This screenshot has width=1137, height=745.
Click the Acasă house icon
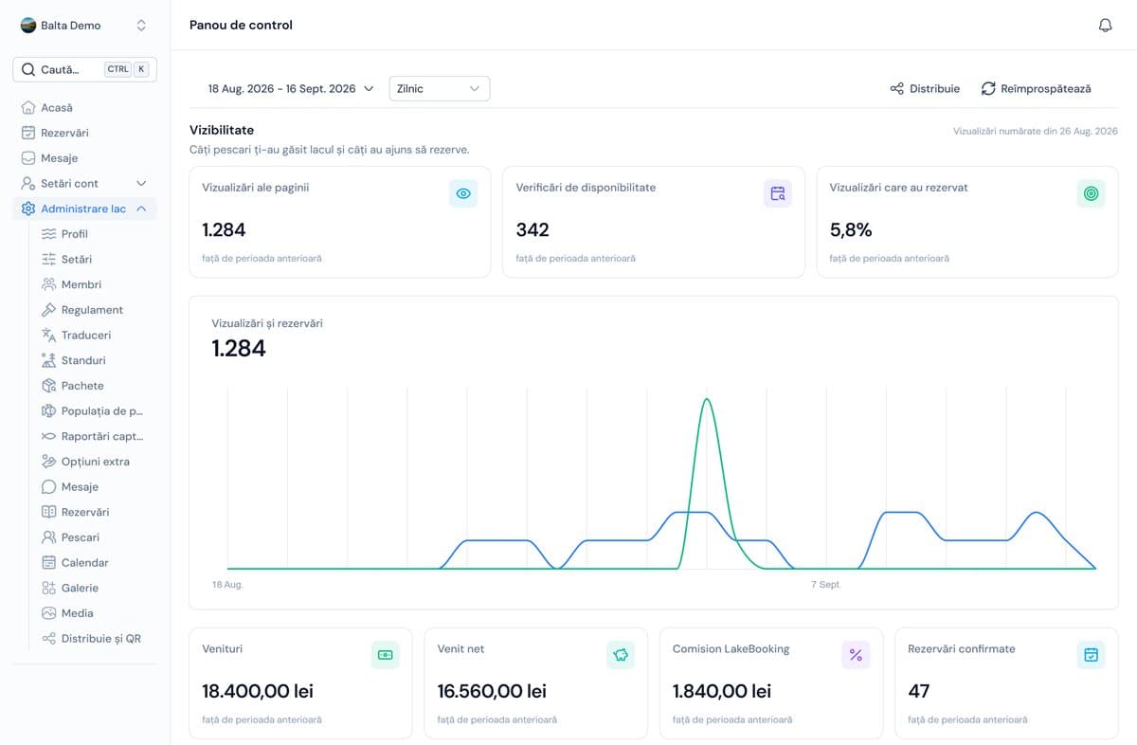click(28, 108)
